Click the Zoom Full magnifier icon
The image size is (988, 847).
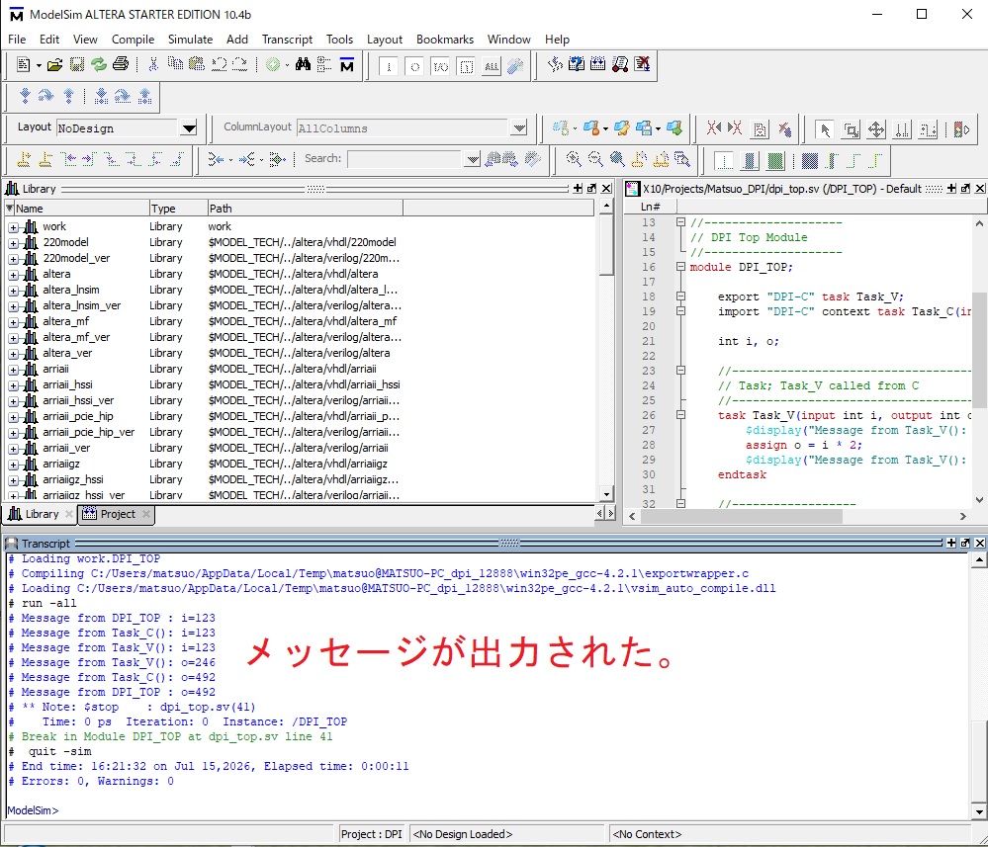617,159
